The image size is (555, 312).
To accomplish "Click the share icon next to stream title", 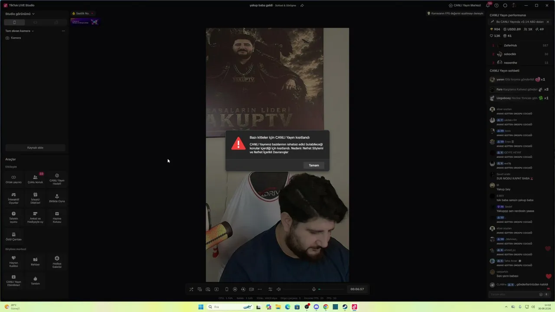I will pyautogui.click(x=302, y=5).
